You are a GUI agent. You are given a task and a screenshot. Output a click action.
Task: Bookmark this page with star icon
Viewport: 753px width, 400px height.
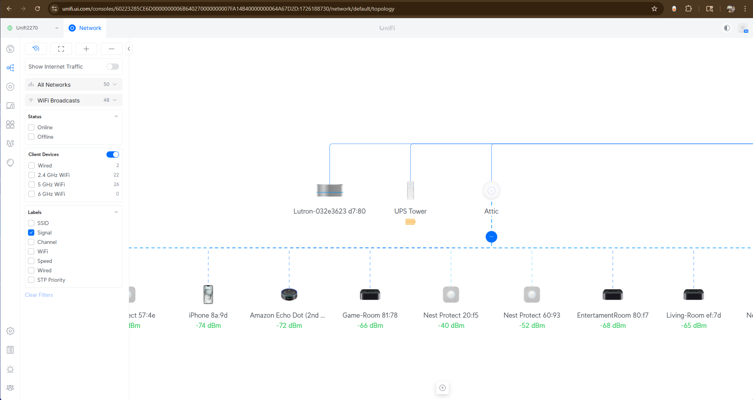[x=654, y=9]
